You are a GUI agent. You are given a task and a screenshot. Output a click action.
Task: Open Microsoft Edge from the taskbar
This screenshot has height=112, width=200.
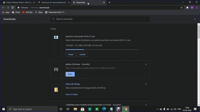104,109
